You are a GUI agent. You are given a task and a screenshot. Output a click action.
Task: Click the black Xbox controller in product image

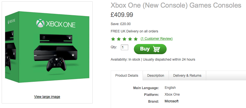(x=56, y=64)
